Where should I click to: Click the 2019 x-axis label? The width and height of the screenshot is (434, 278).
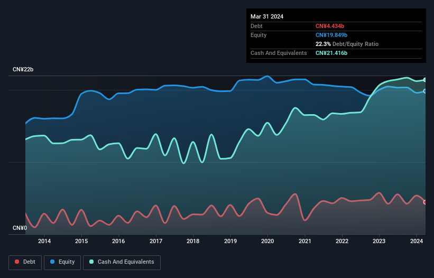tap(230, 241)
